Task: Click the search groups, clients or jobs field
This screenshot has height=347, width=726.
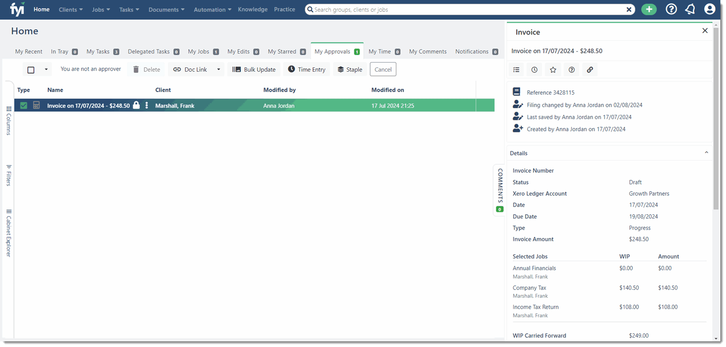Action: 468,9
